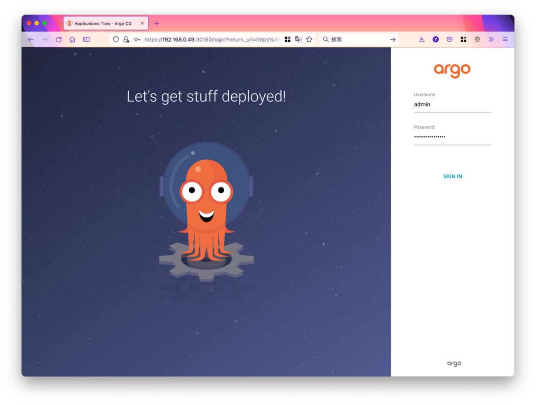
Task: Focus the address bar URL
Action: pos(212,40)
